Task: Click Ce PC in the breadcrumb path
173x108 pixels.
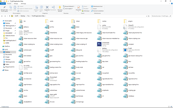Action: click(x=17, y=16)
